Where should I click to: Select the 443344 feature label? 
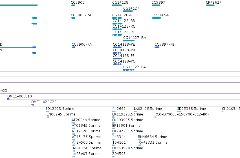coord(119,137)
